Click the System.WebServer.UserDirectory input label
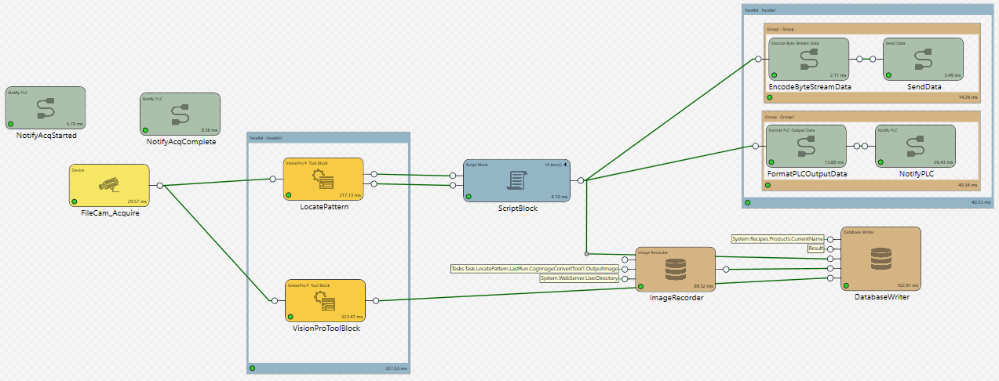 point(579,278)
